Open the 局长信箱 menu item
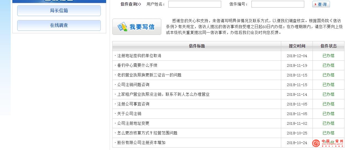 [59, 11]
